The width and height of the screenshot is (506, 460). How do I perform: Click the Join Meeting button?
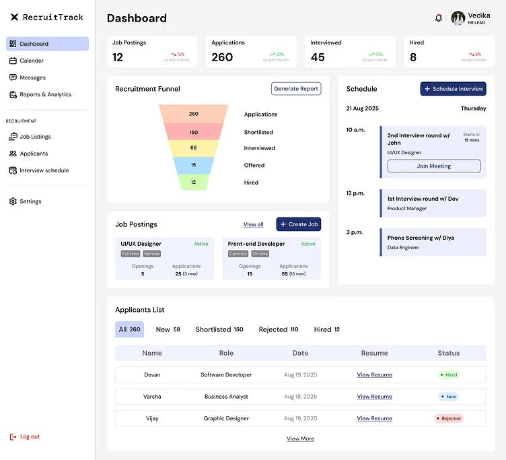434,166
